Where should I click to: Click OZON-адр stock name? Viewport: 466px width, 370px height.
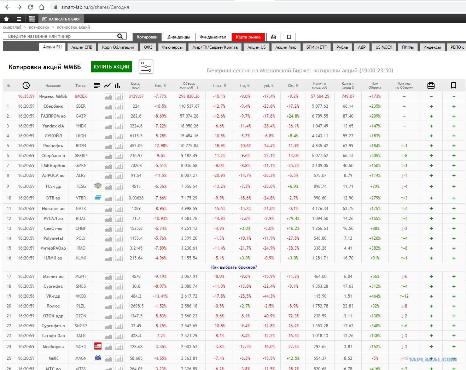tap(53, 316)
